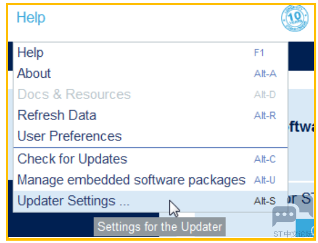
Task: Click the greyed-out Docs & Resources item
Action: click(151, 95)
